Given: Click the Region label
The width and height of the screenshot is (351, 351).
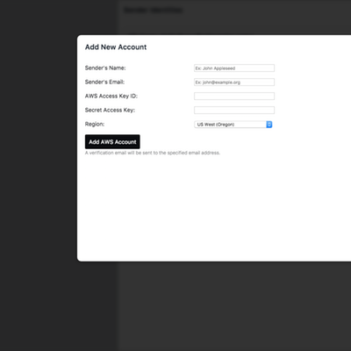Looking at the screenshot, I should pos(95,124).
